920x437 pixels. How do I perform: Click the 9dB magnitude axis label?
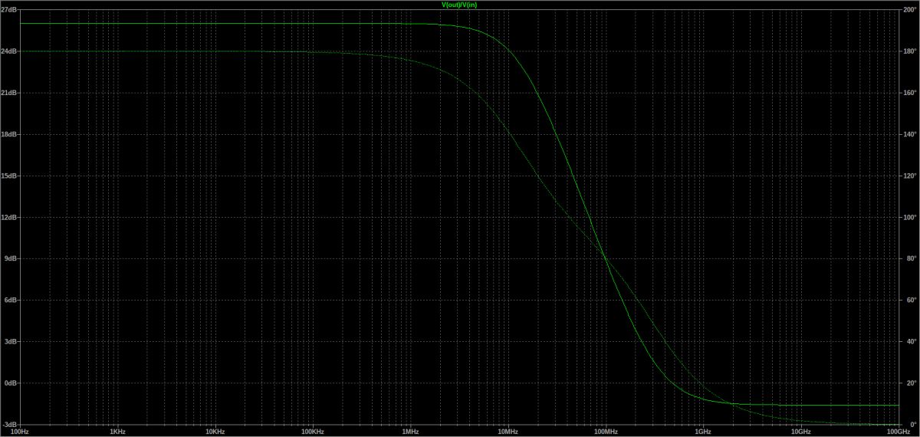tap(10, 258)
